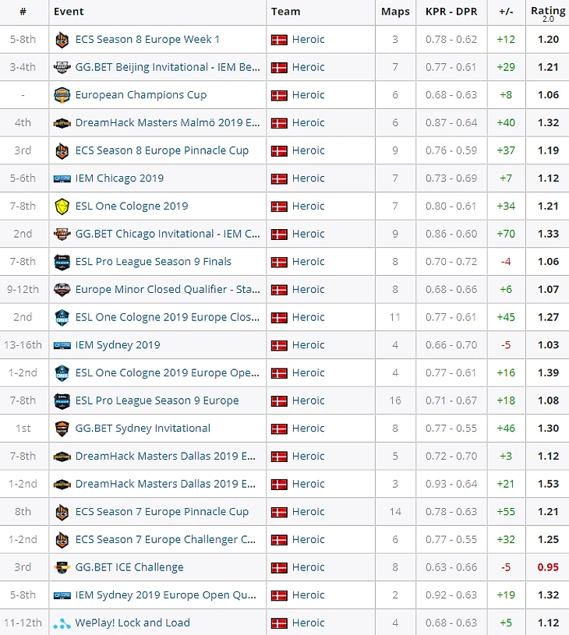Click the ESL One Cologne 2019 yellow logo
This screenshot has height=635, width=569.
[x=62, y=206]
